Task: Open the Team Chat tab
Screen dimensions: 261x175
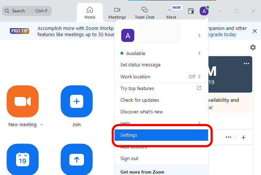Action: point(145,13)
